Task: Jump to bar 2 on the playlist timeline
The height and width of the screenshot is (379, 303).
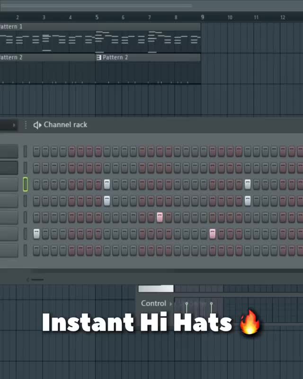Action: pos(18,18)
